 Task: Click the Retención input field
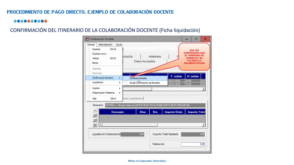[x=193, y=144]
